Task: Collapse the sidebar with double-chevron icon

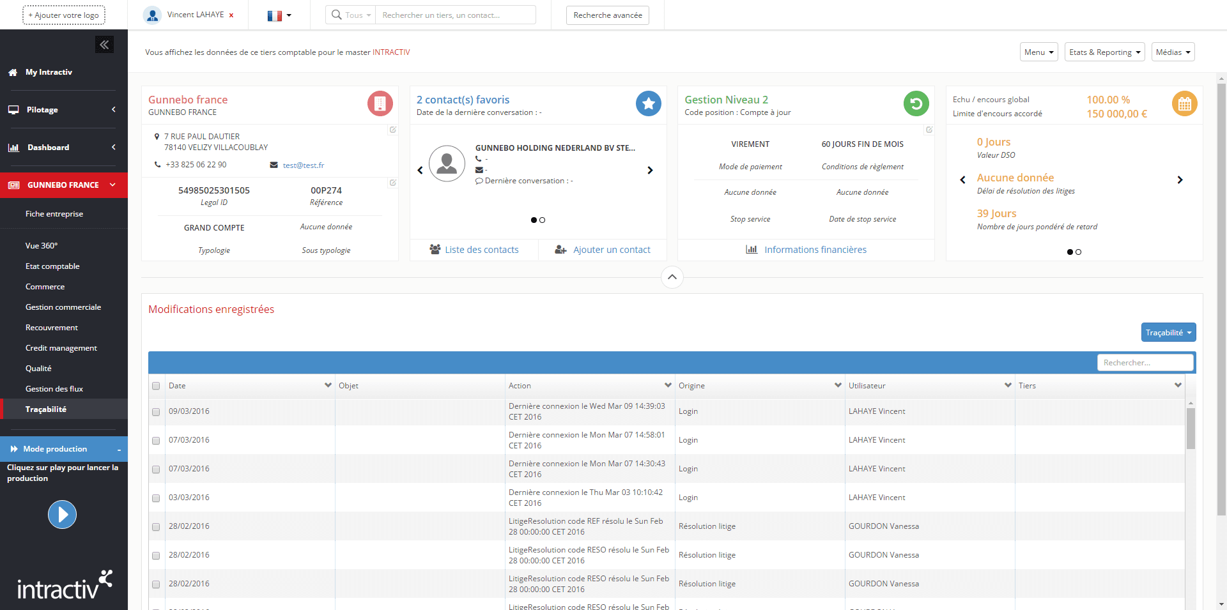Action: (104, 45)
